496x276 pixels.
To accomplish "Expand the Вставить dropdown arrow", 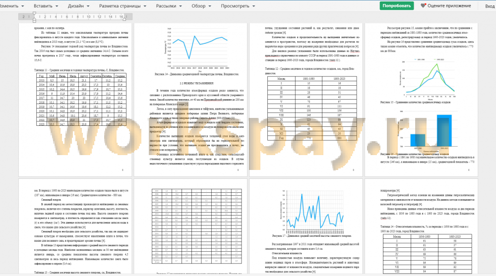I will [x=57, y=6].
